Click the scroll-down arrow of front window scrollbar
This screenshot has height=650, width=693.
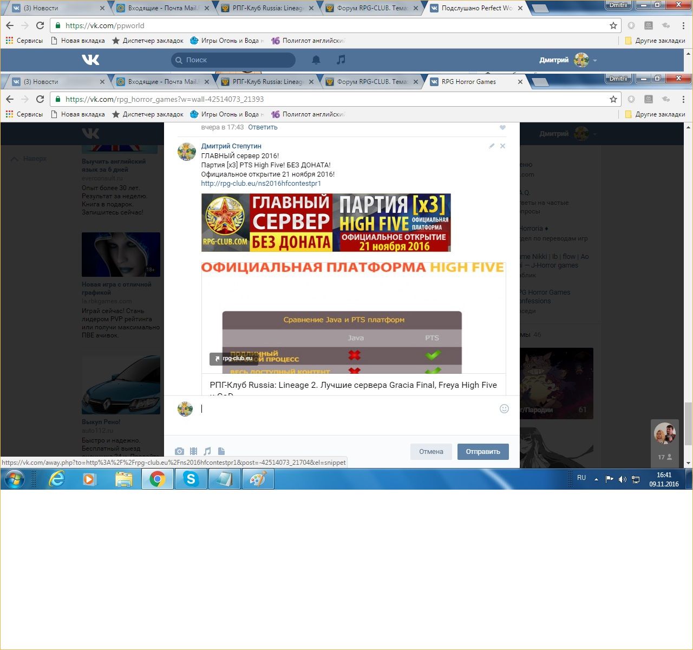[688, 464]
